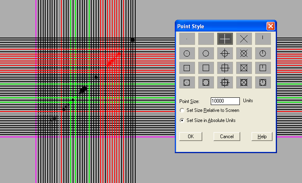Select the plus cross point style
The height and width of the screenshot is (183, 302).
point(225,39)
